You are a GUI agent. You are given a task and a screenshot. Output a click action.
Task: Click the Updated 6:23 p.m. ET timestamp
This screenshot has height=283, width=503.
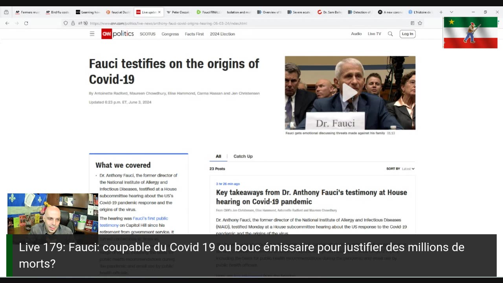tap(120, 102)
